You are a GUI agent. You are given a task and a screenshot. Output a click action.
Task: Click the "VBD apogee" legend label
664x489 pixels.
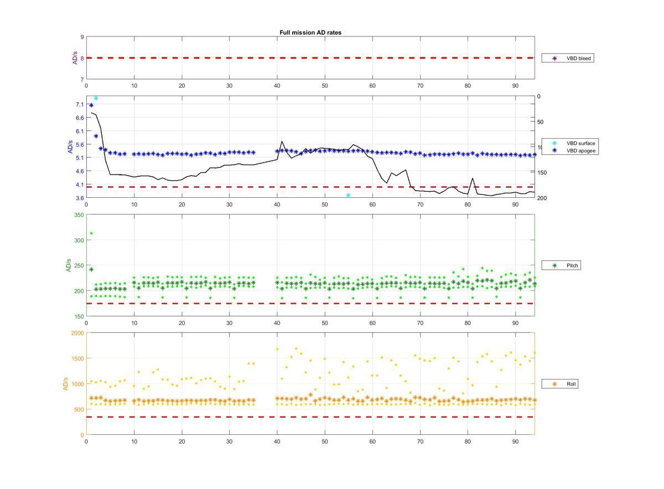[580, 150]
